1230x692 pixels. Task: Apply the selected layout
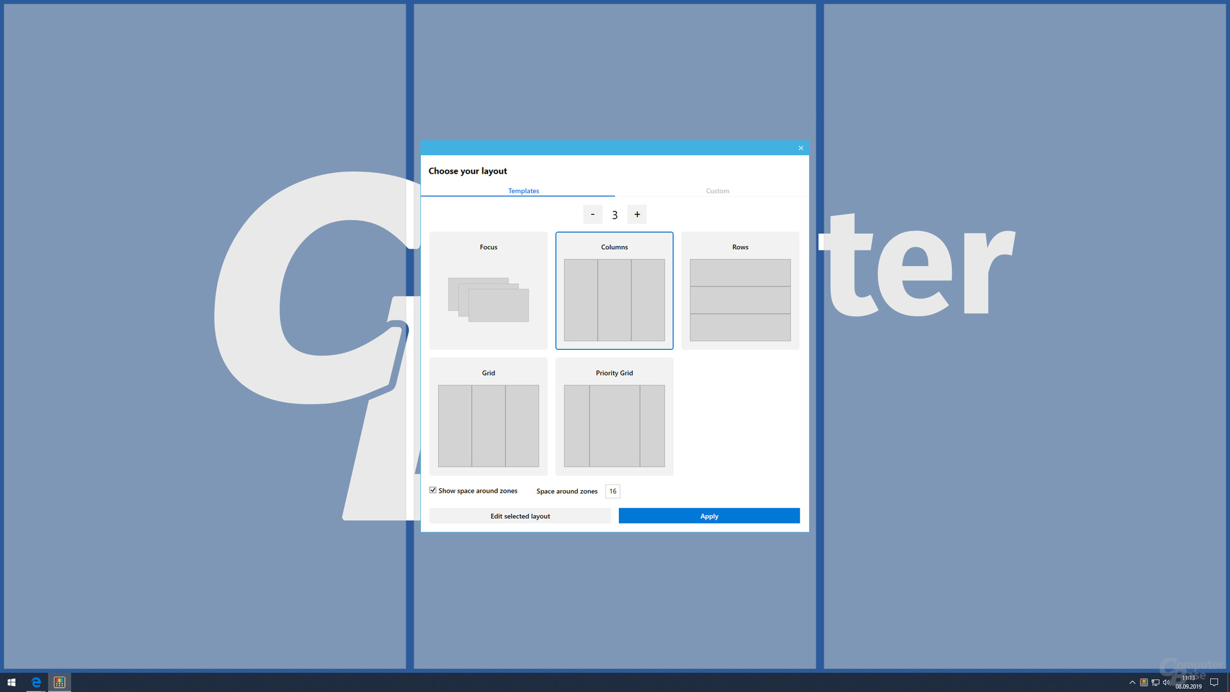[709, 516]
